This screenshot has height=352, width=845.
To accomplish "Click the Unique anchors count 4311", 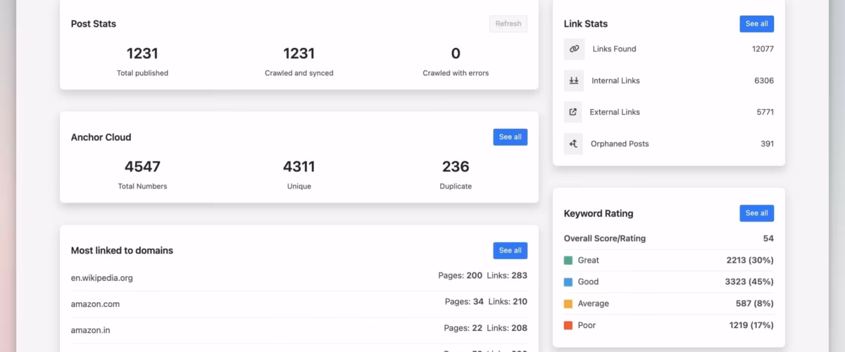I will [x=299, y=167].
